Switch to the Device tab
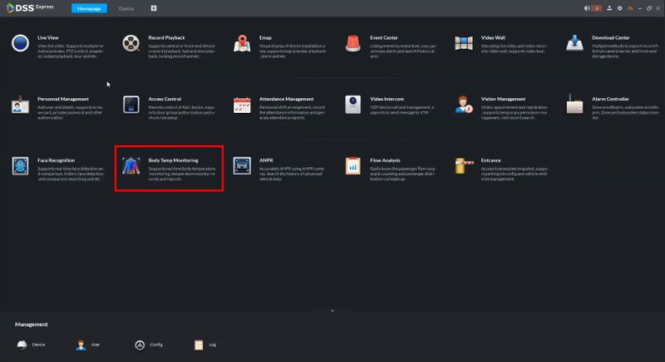The height and width of the screenshot is (362, 665). (x=126, y=8)
